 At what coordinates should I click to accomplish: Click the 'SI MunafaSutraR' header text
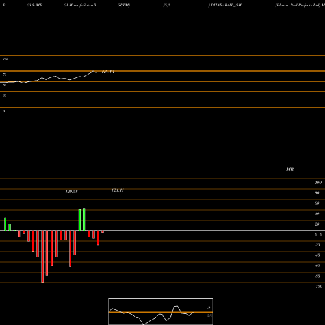[80, 5]
